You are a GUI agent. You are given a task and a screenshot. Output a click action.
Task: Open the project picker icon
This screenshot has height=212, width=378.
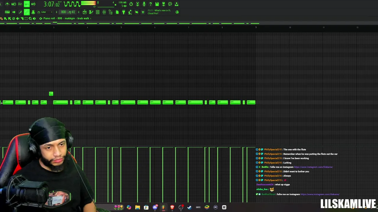(x=117, y=12)
